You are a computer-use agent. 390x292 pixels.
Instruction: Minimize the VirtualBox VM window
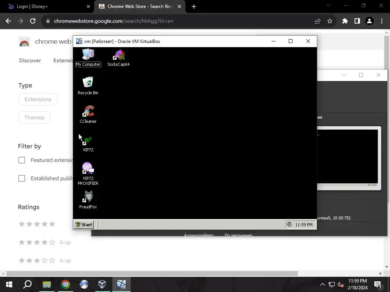pyautogui.click(x=273, y=41)
